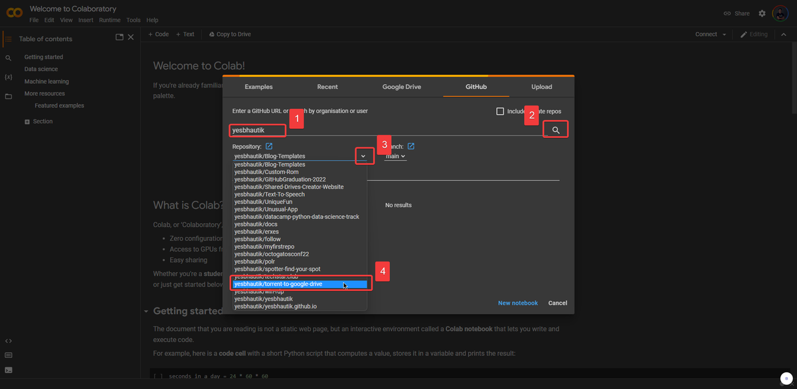Open the Insert menu
Image resolution: width=797 pixels, height=389 pixels.
coord(86,21)
